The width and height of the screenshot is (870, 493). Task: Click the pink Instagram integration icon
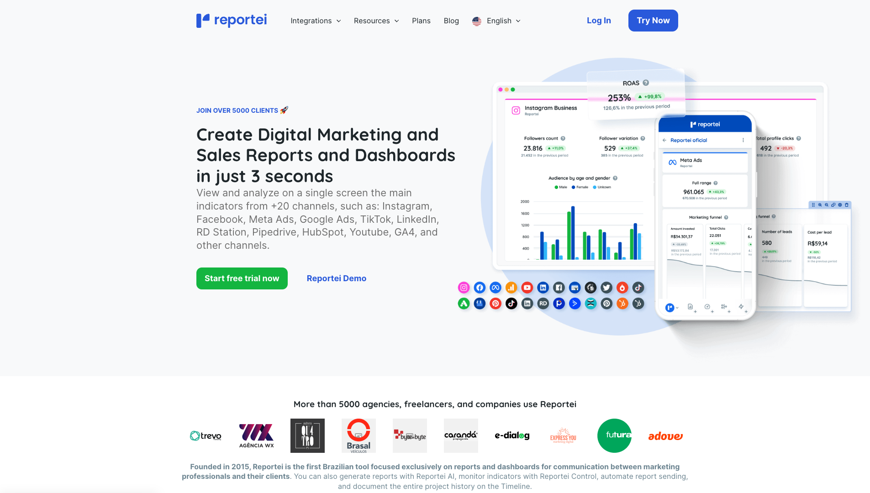pos(464,288)
